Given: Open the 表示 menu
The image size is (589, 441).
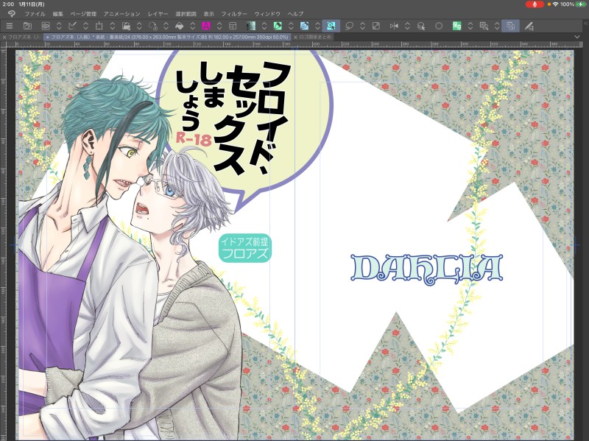Looking at the screenshot, I should (x=208, y=14).
